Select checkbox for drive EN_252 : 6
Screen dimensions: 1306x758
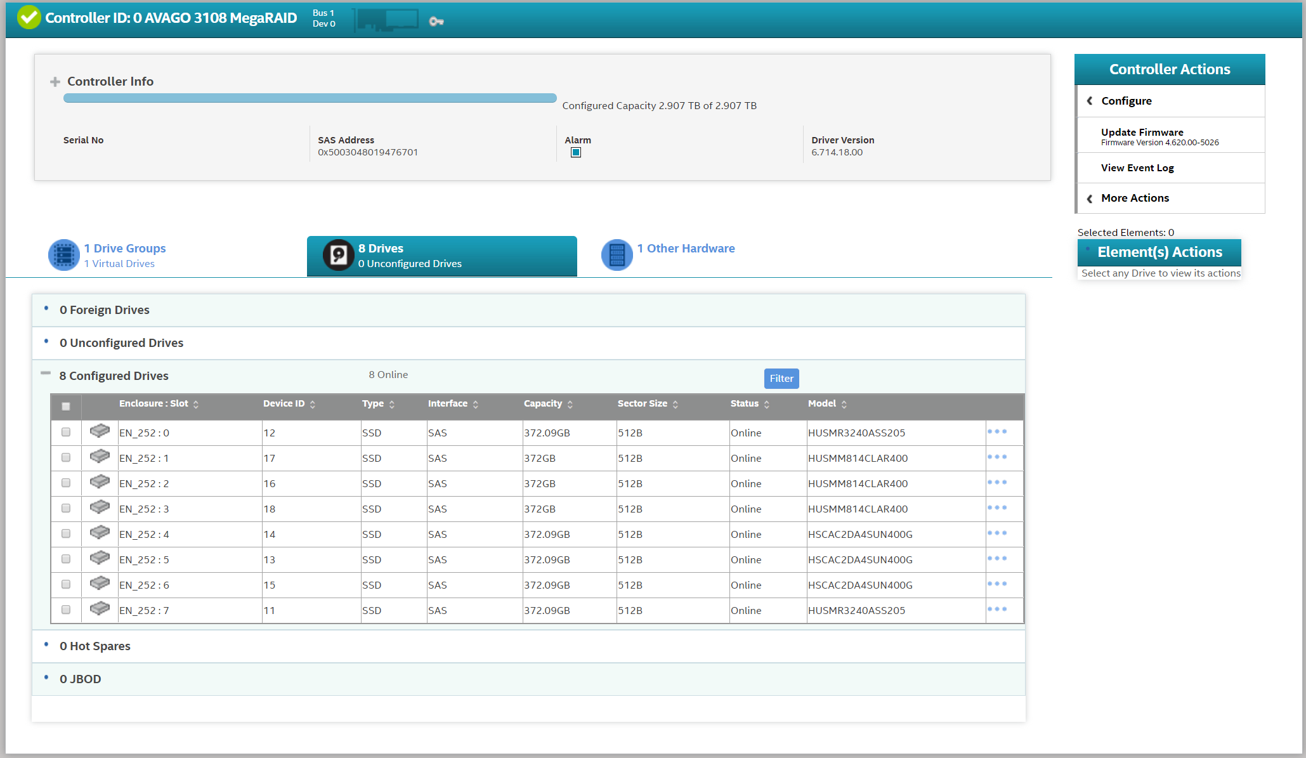[66, 584]
